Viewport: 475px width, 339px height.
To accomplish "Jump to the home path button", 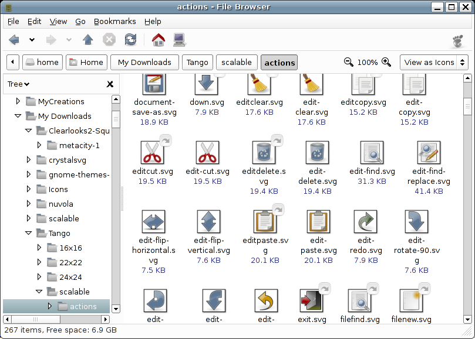I will pos(42,62).
